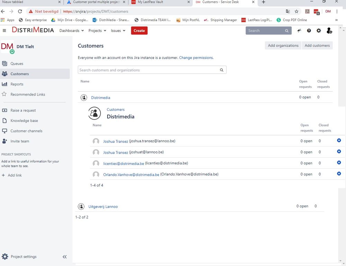
Task: Open the Apps bookmarks shortcut
Action: tap(8, 20)
